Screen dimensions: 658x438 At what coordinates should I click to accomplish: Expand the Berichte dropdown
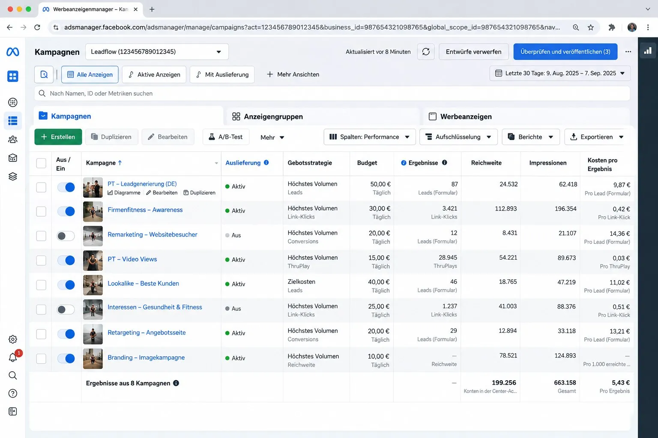click(531, 137)
